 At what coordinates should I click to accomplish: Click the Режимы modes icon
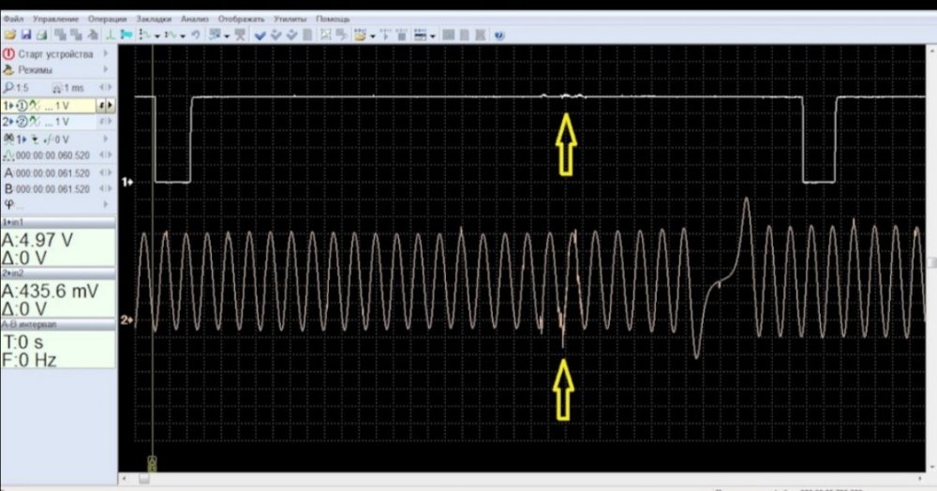click(x=8, y=70)
